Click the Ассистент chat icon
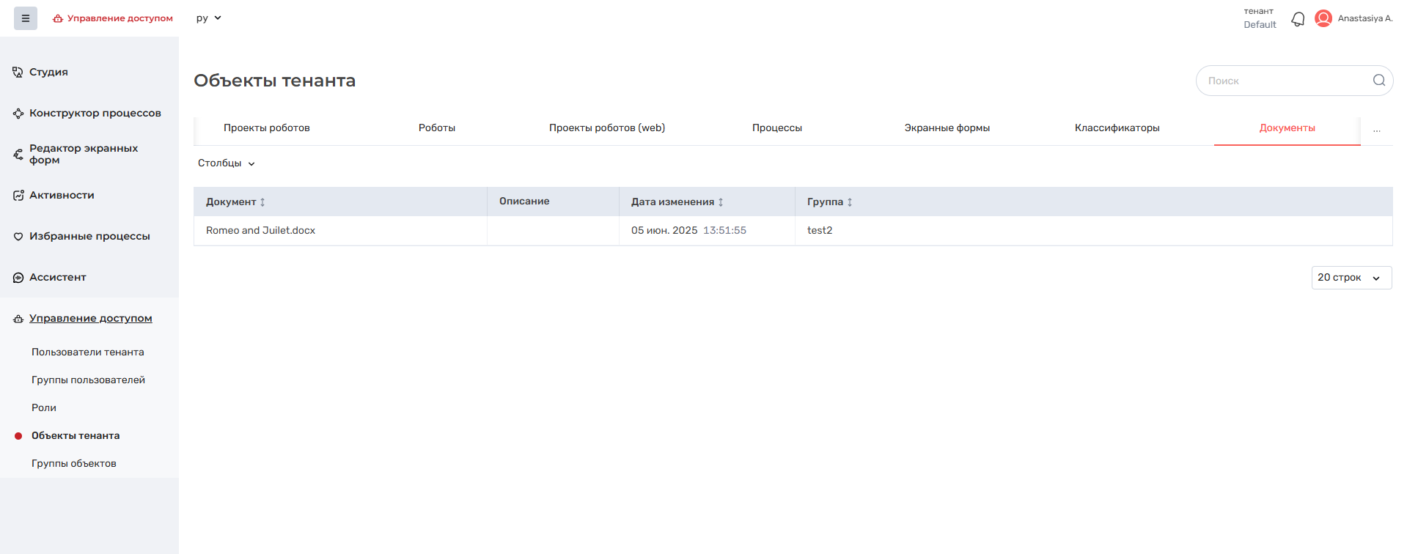Image resolution: width=1407 pixels, height=554 pixels. 18,278
